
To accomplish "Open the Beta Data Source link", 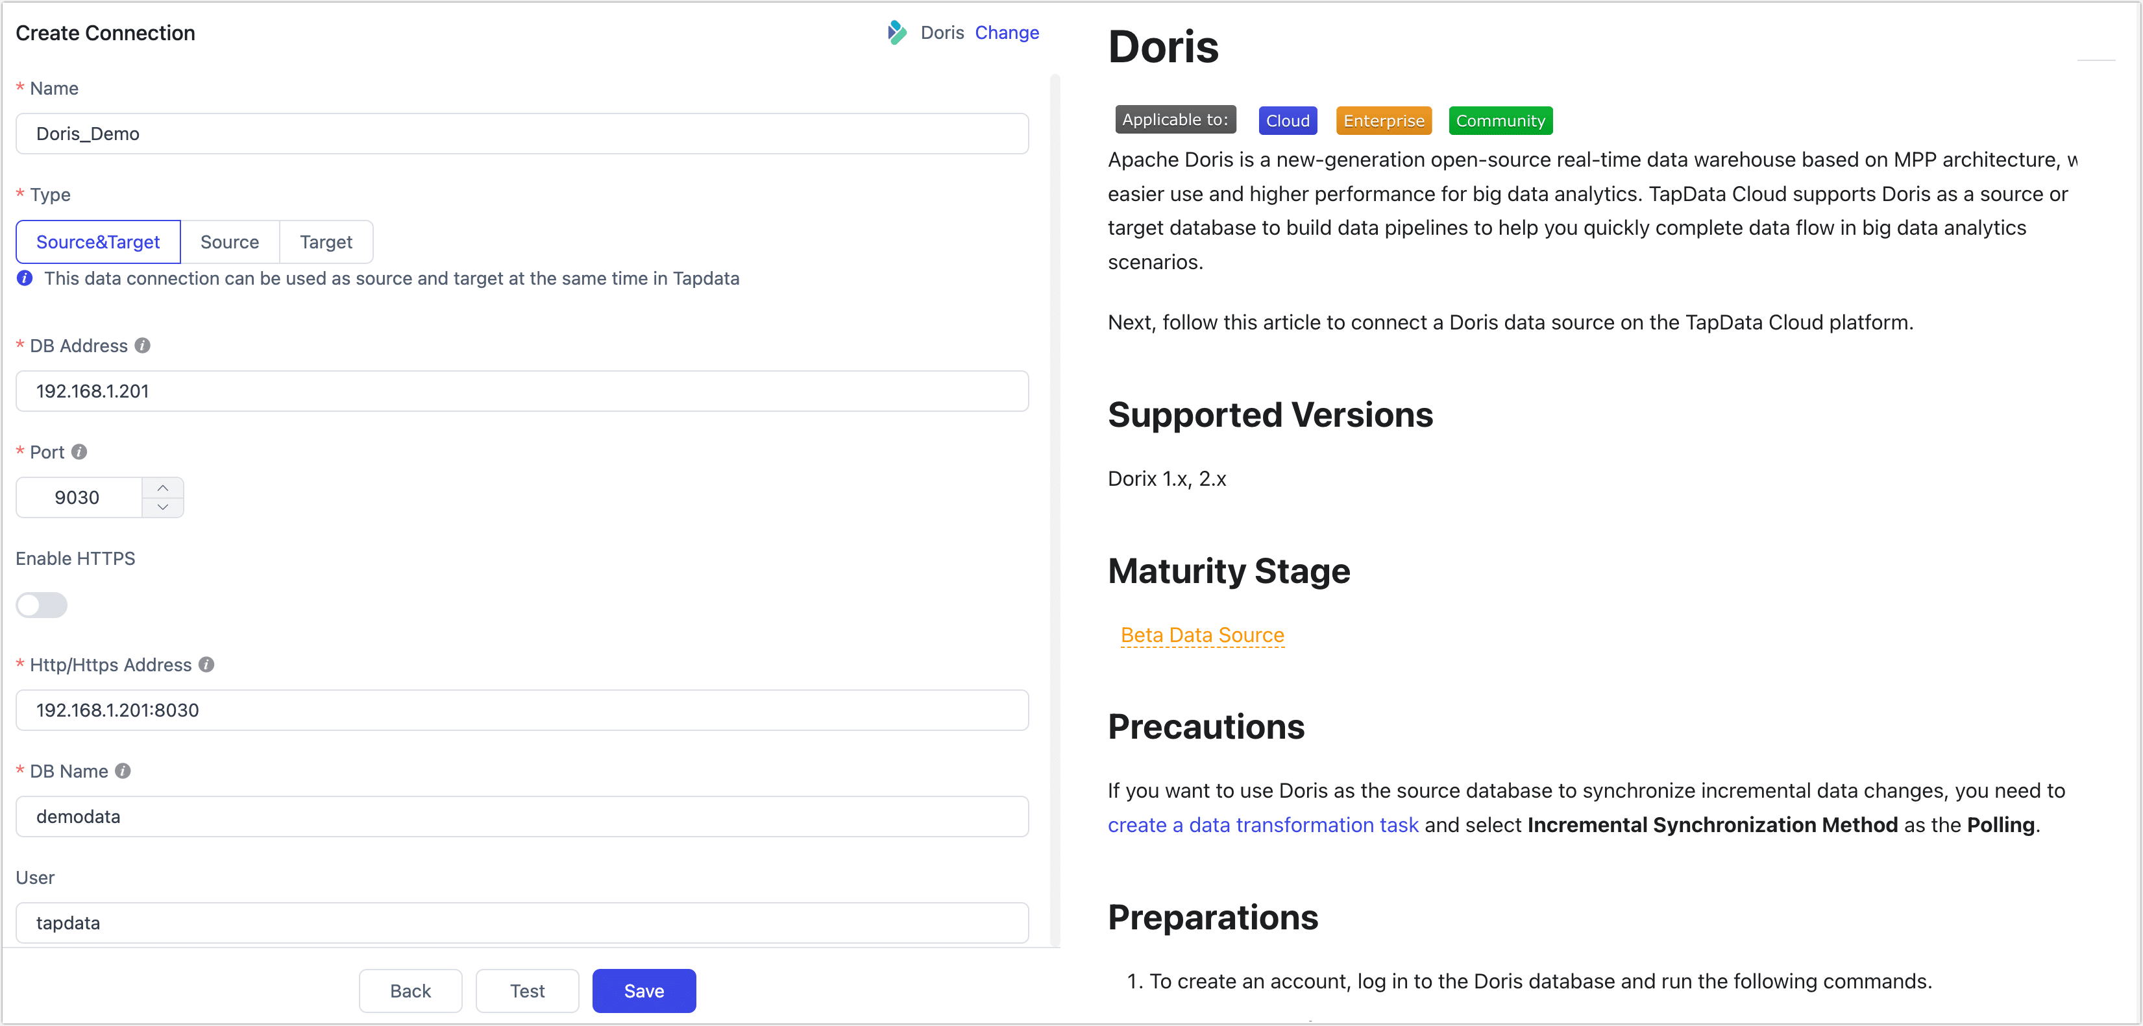I will (x=1202, y=635).
